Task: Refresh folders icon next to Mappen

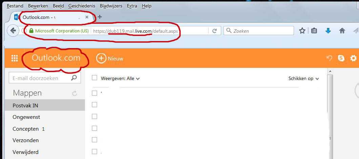Action: coord(75,93)
